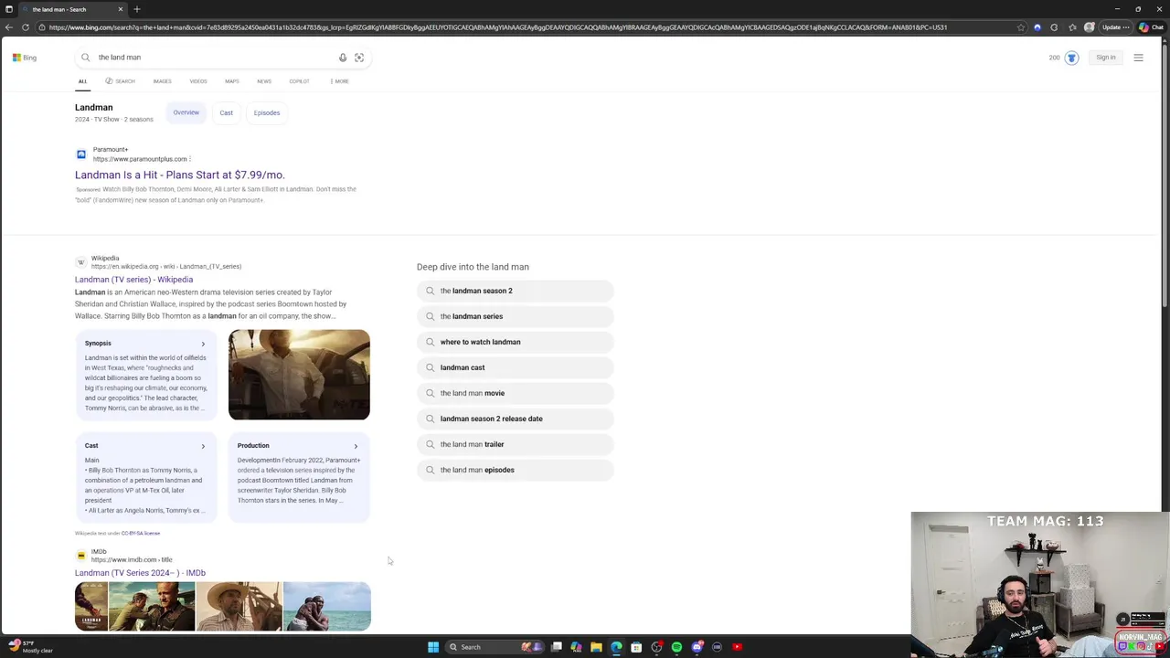Open weather widget showing 57°F
Viewport: 1170px width, 658px height.
pos(30,646)
